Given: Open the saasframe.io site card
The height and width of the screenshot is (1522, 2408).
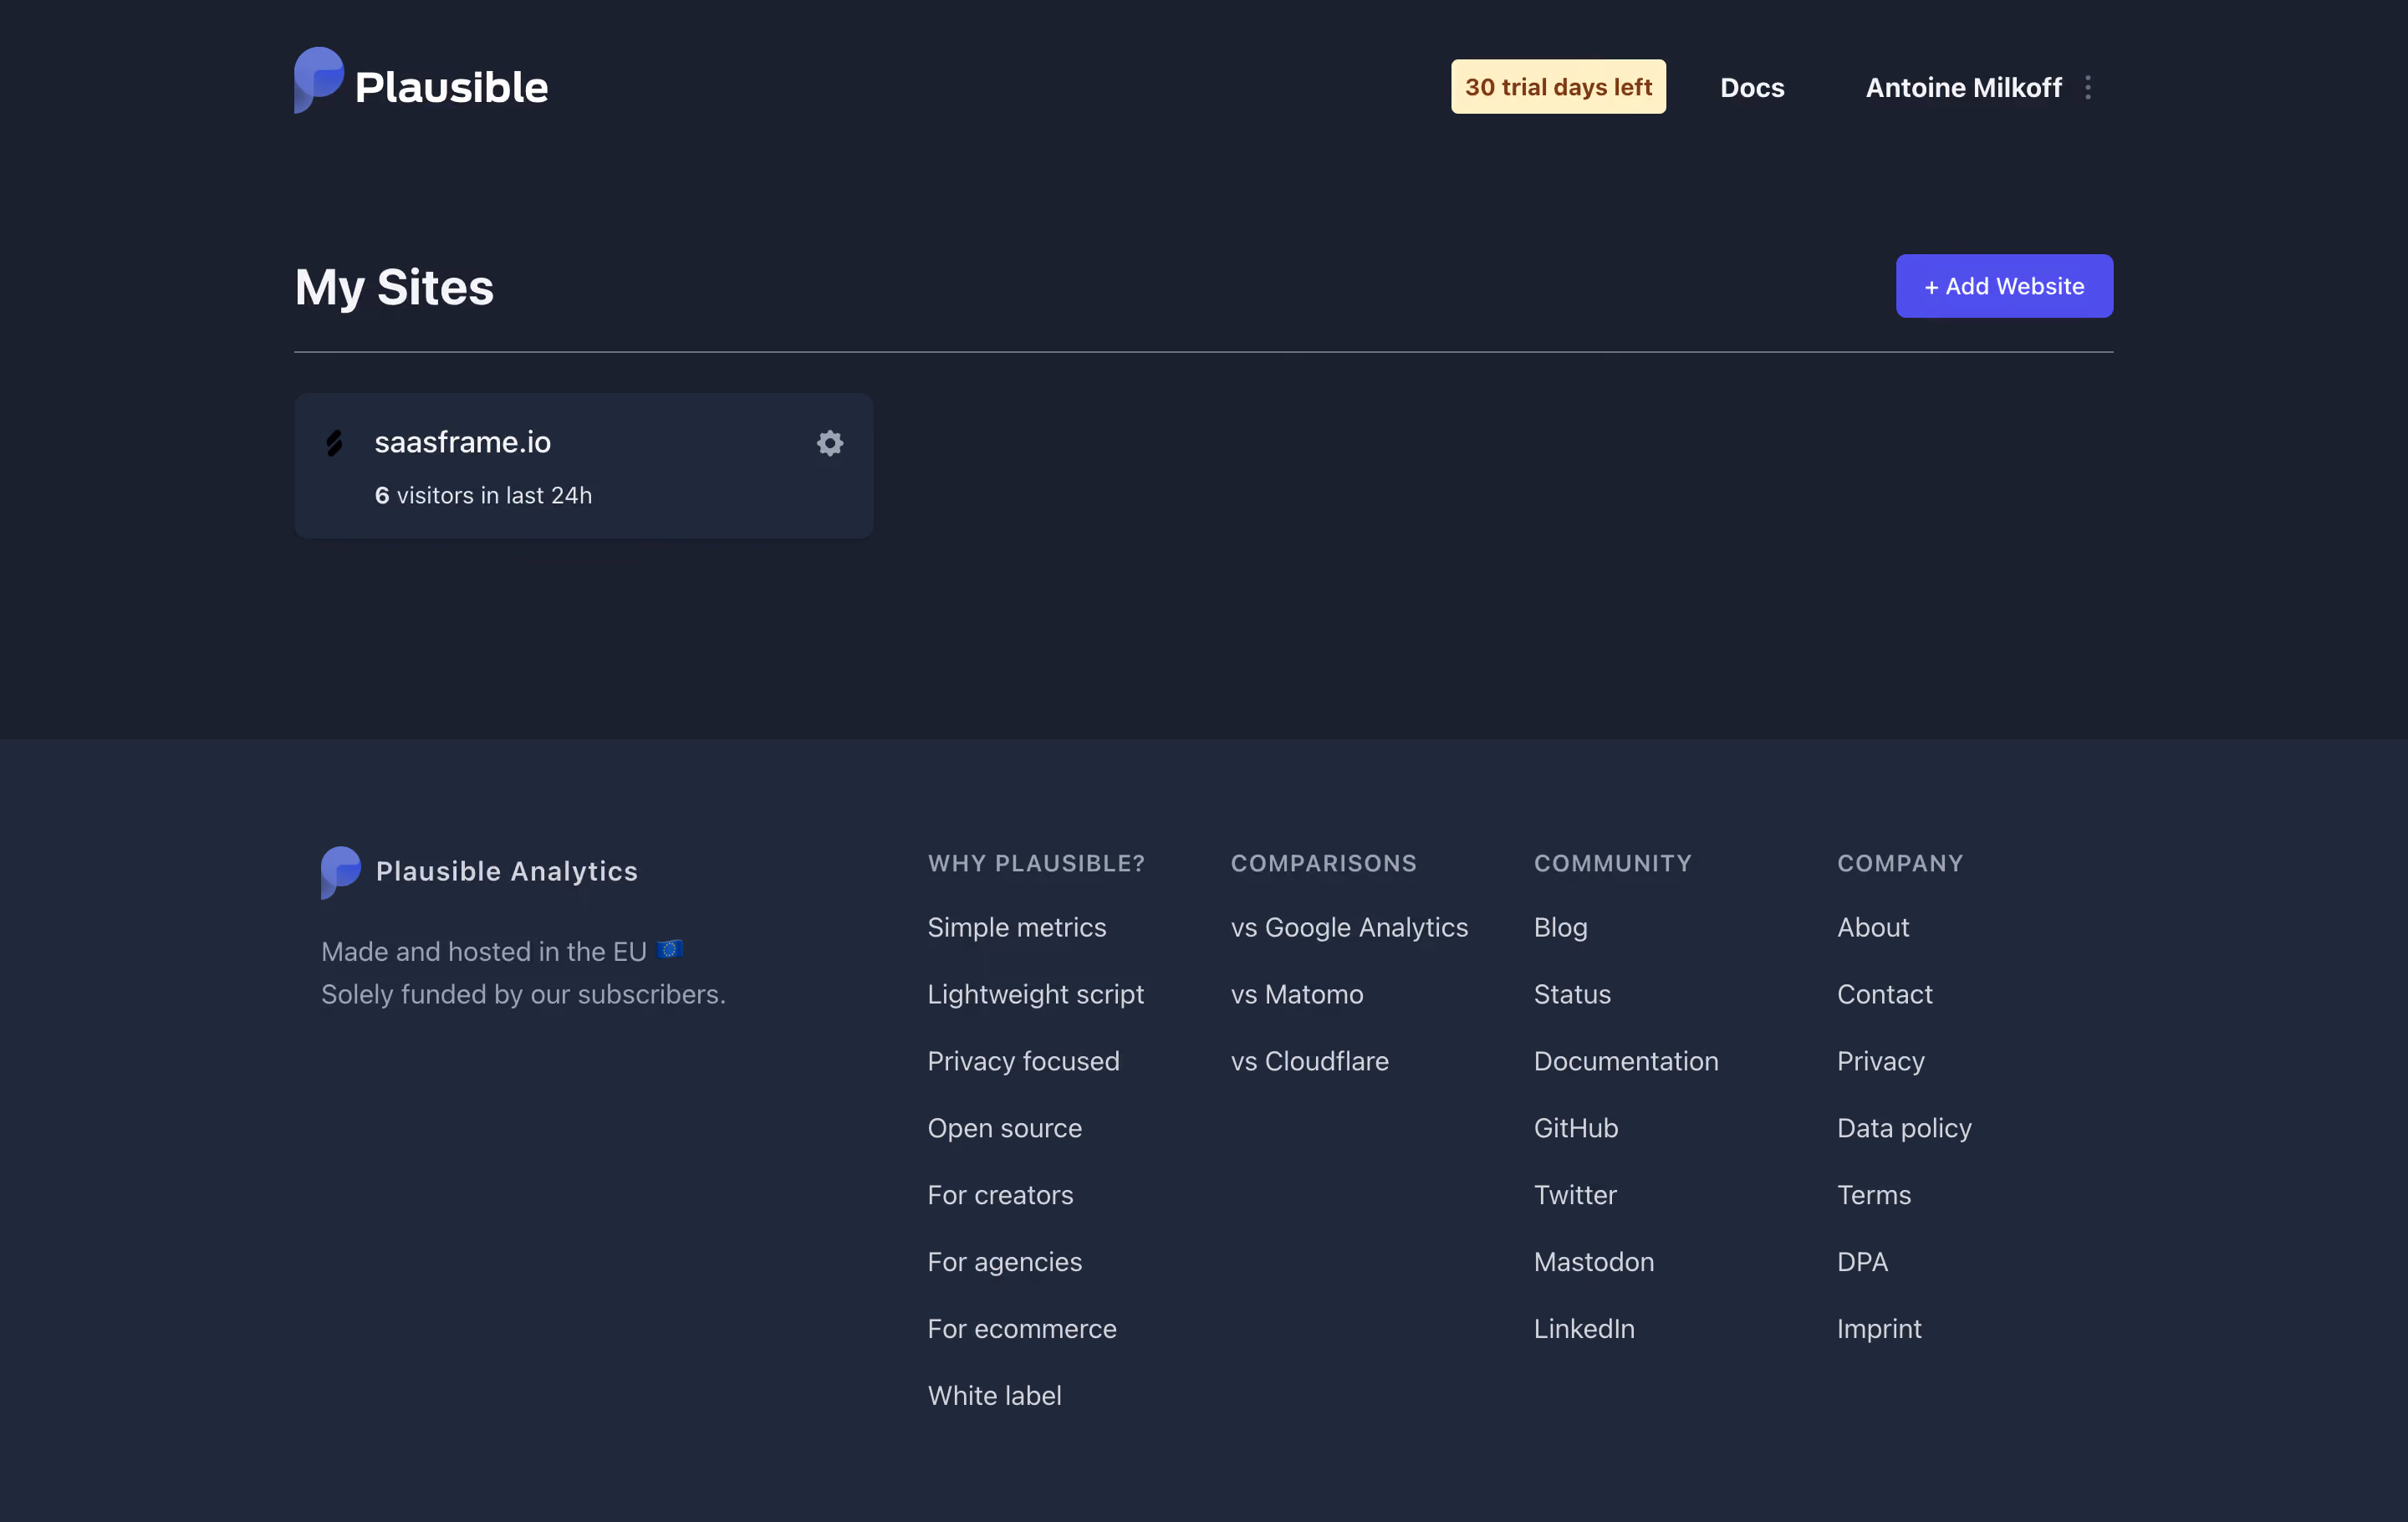Looking at the screenshot, I should point(583,466).
